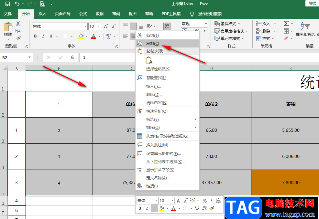Click the text orientation icon
Viewport: 319px width, 219px height.
click(x=149, y=26)
